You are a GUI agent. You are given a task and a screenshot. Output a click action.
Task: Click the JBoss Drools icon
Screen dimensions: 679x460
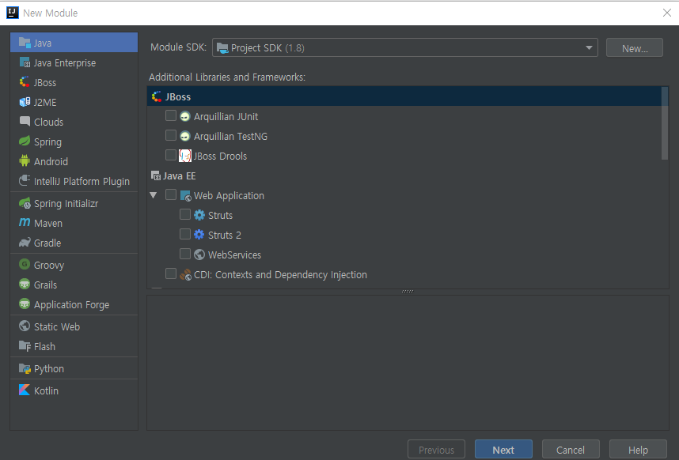(185, 156)
